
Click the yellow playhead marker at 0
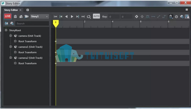(56, 24)
